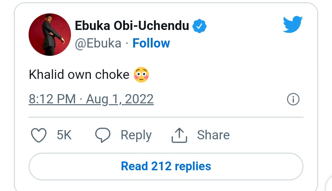Follow the Ebuka account
332x191 pixels.
[151, 43]
